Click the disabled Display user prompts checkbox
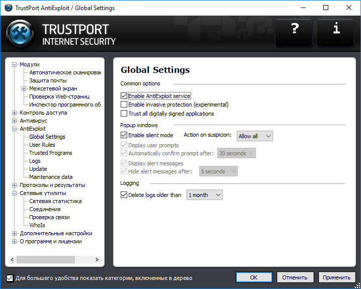Image resolution: width=361 pixels, height=289 pixels. pyautogui.click(x=124, y=145)
